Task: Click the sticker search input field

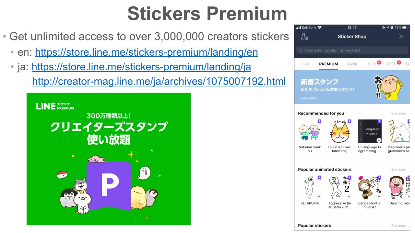Action: pyautogui.click(x=352, y=50)
